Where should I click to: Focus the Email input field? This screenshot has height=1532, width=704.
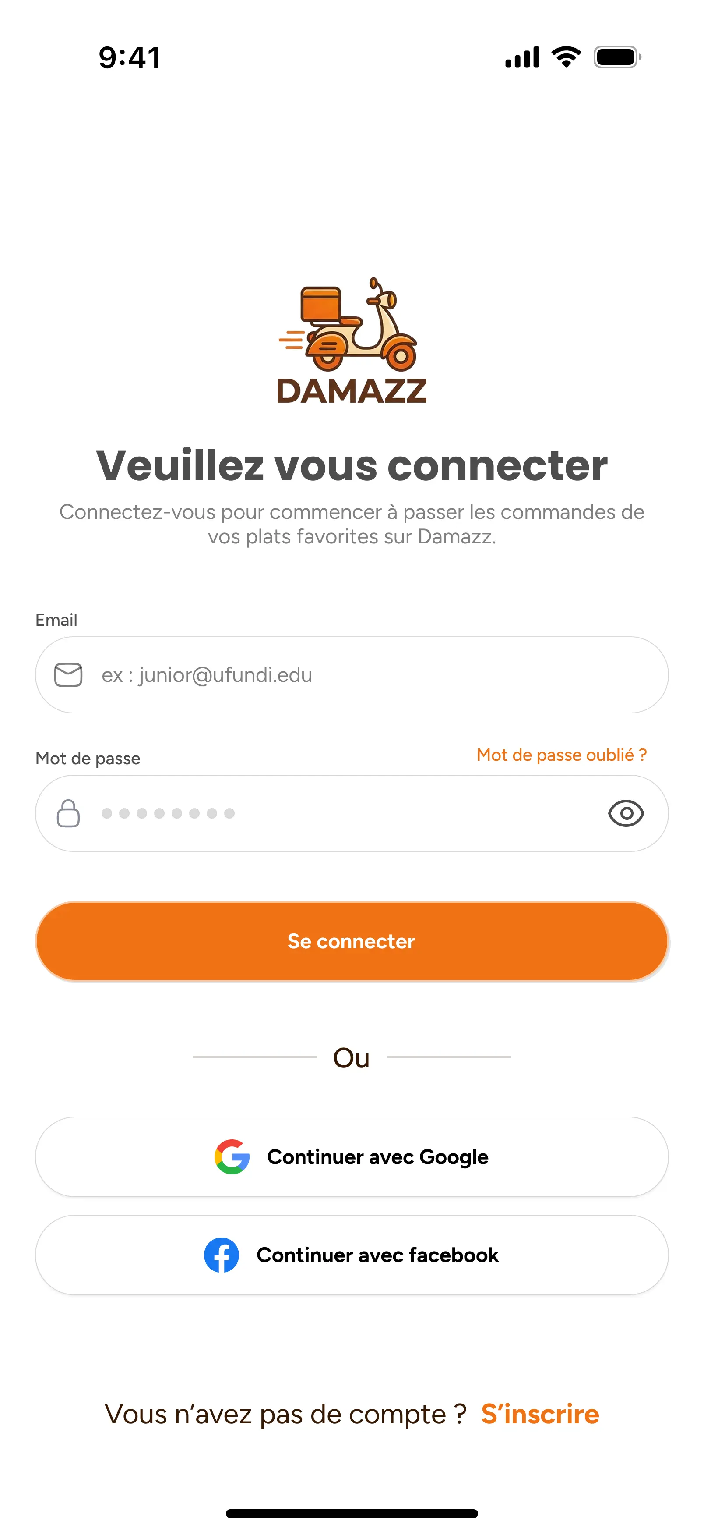pyautogui.click(x=352, y=675)
